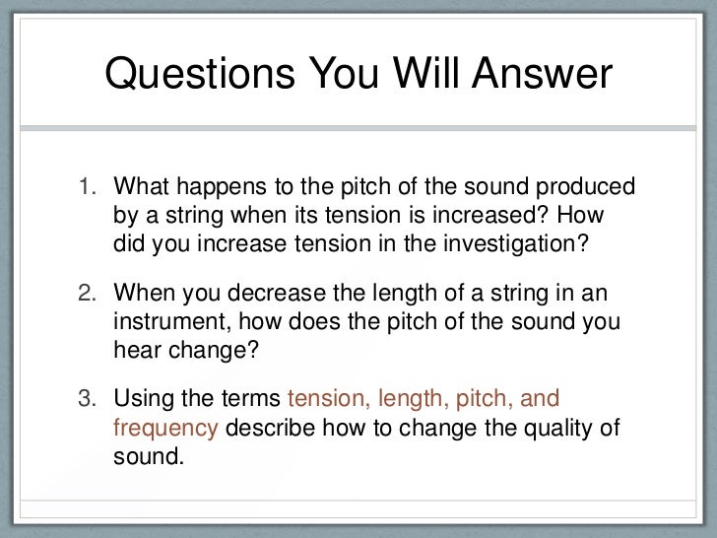The height and width of the screenshot is (538, 717).
Task: Click the words 'Using the terms'
Action: click(197, 398)
